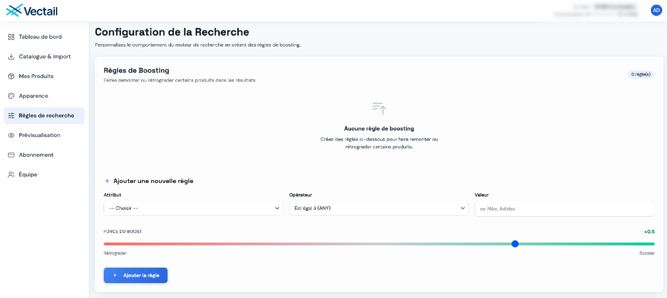Click the Catalogue & Import download icon

point(11,57)
